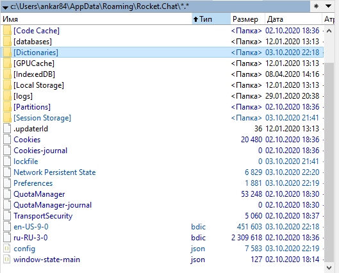Image resolution: width=339 pixels, height=273 pixels.
Task: Click the JSON file icon of config
Action: [x=7, y=249]
